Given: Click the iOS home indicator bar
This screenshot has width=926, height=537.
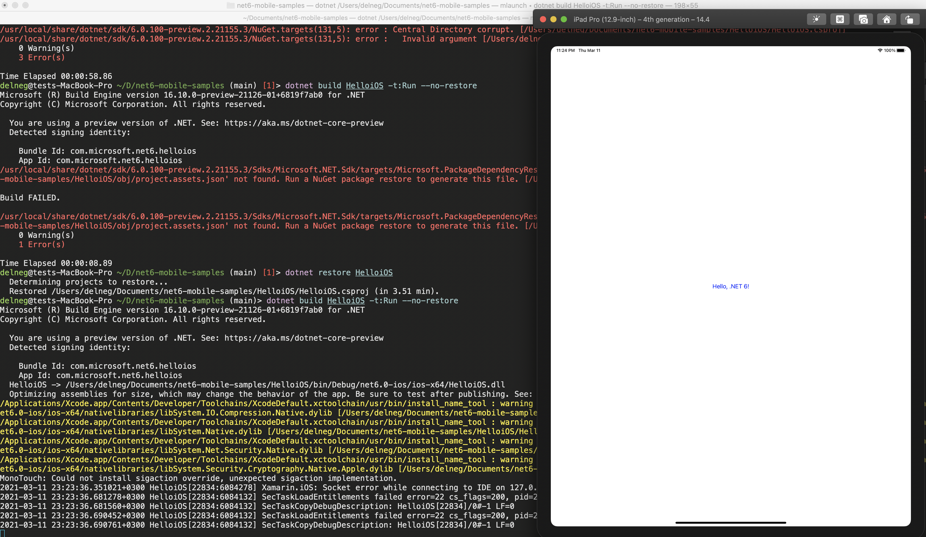Looking at the screenshot, I should [x=731, y=522].
